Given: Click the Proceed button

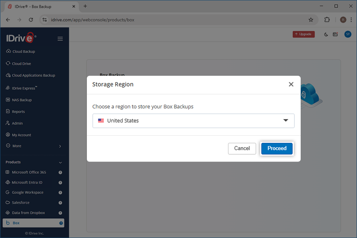Looking at the screenshot, I should coord(277,148).
